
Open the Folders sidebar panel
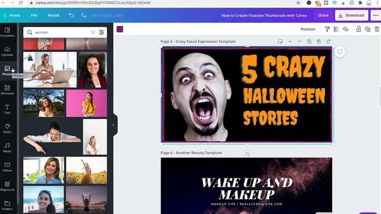pos(7,205)
